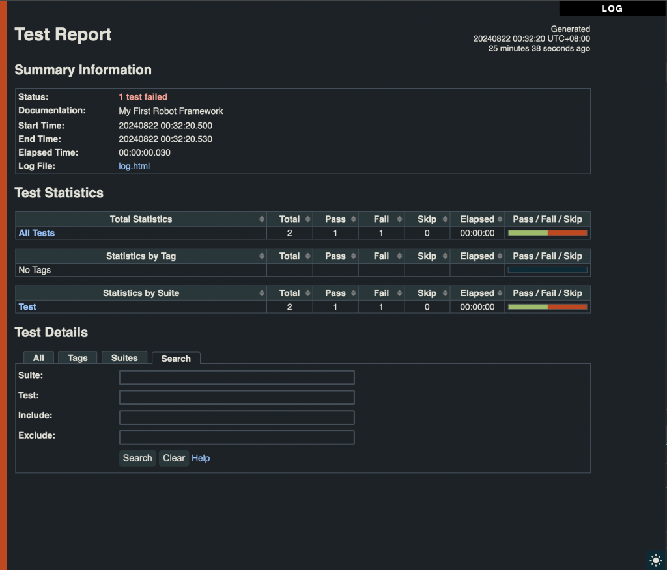Select the Search tab

pos(176,359)
